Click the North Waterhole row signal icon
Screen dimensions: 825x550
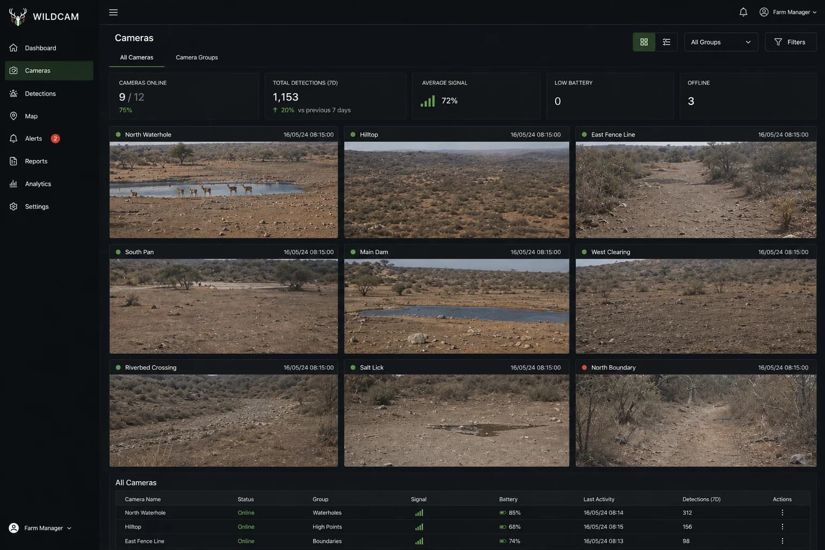pos(419,513)
